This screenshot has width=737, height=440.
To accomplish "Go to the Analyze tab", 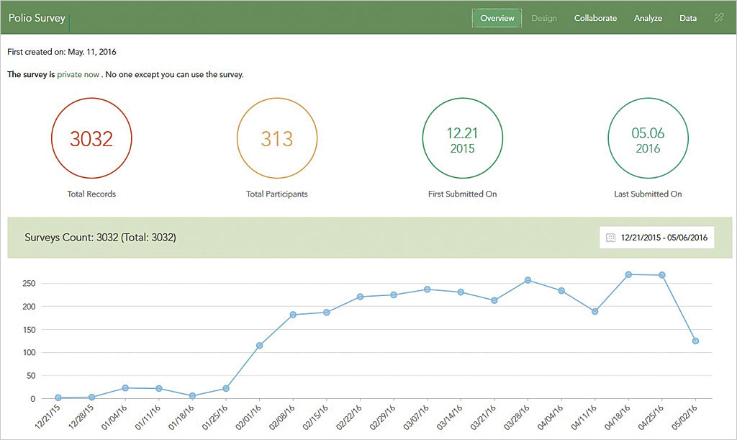I will [x=648, y=18].
